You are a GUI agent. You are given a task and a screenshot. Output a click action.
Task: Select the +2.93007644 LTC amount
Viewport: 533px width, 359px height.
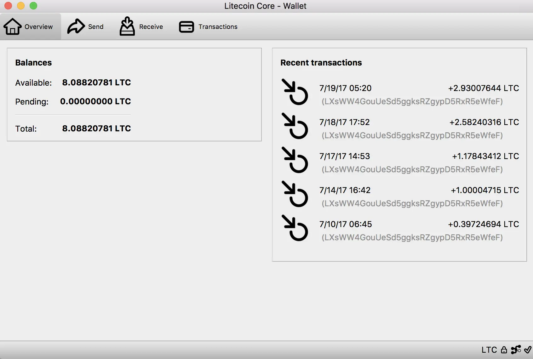click(x=484, y=88)
